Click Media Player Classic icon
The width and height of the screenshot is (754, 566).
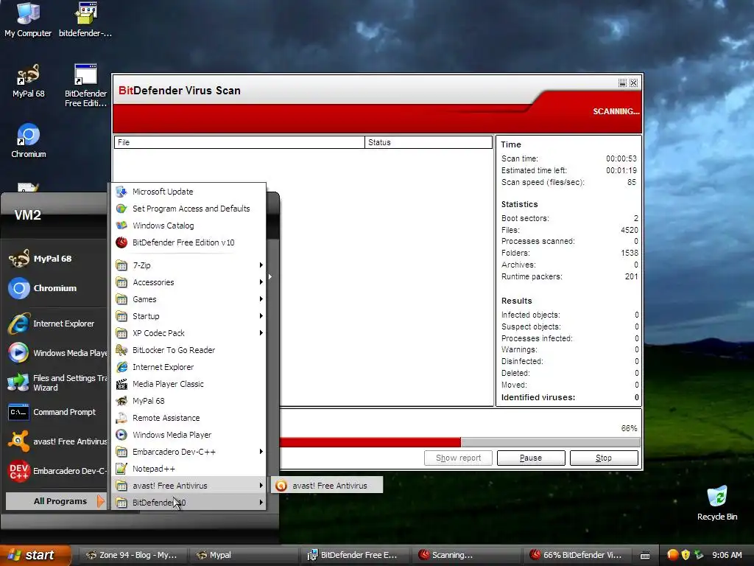click(121, 384)
